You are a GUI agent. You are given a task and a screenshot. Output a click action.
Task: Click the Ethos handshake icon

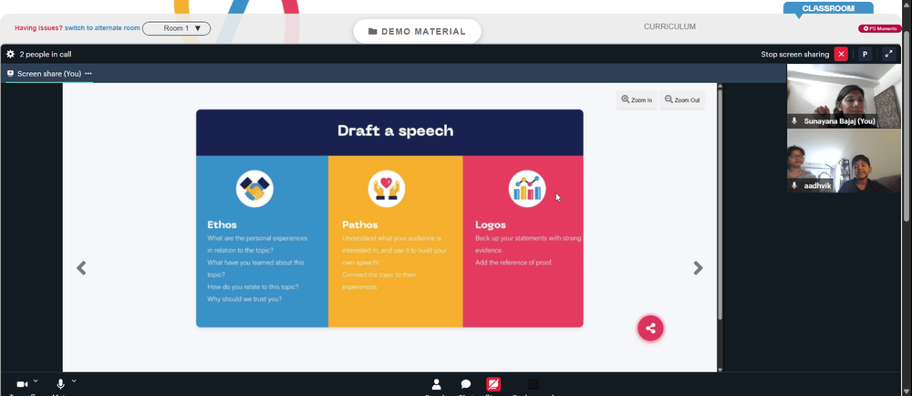click(254, 189)
